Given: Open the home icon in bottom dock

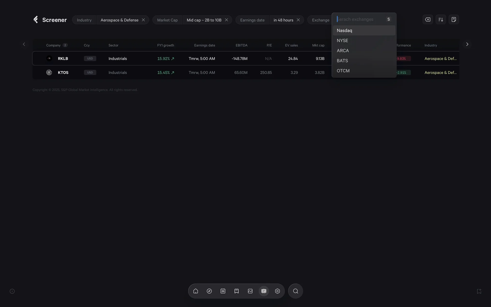Looking at the screenshot, I should click(x=196, y=291).
